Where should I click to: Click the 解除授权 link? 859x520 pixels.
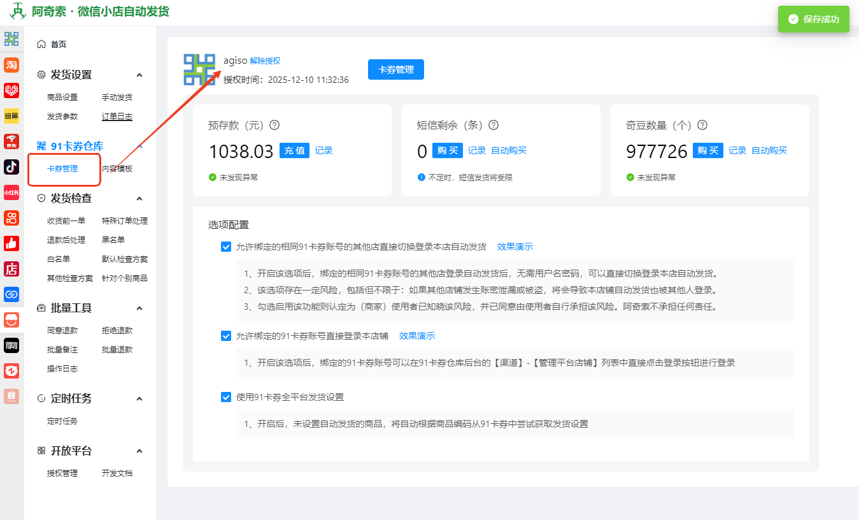coord(265,61)
